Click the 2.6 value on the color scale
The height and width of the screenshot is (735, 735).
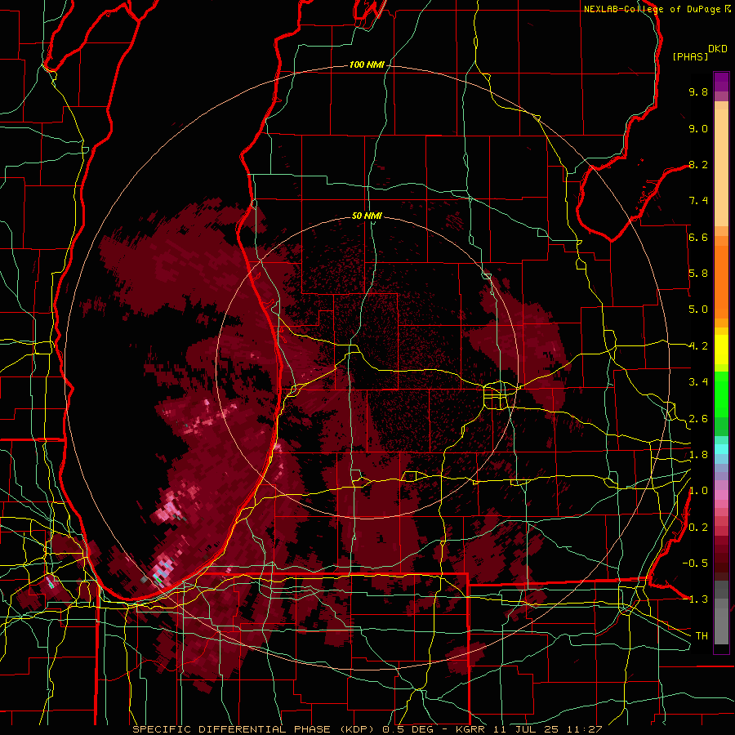coord(698,419)
